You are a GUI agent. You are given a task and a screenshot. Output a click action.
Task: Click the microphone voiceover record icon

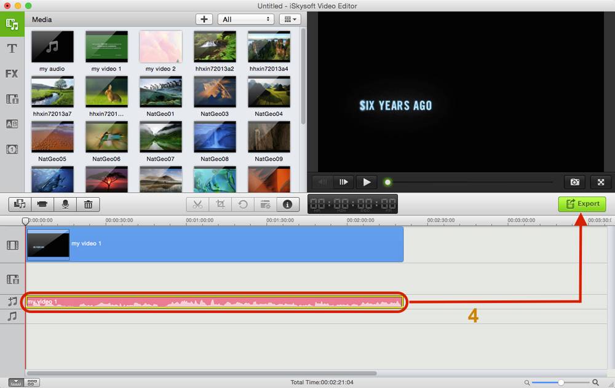point(65,204)
